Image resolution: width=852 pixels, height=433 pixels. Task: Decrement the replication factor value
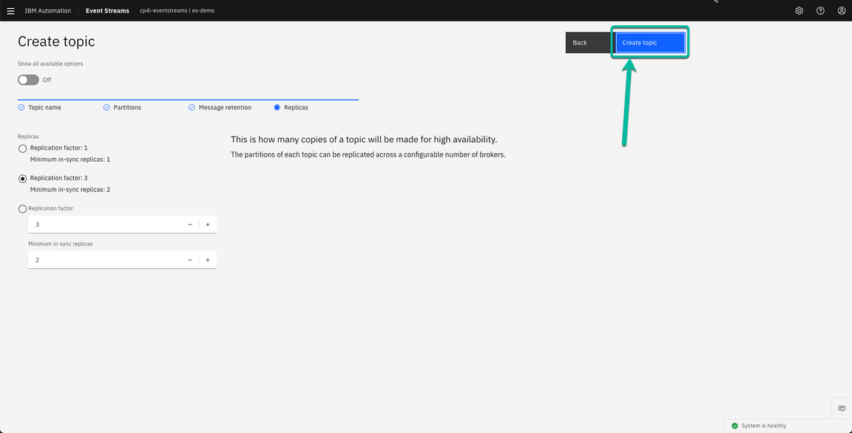pyautogui.click(x=189, y=224)
